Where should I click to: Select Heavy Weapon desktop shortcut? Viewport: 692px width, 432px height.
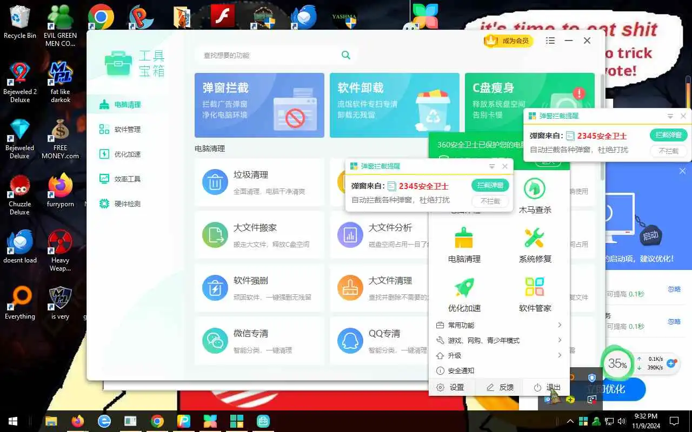point(60,251)
